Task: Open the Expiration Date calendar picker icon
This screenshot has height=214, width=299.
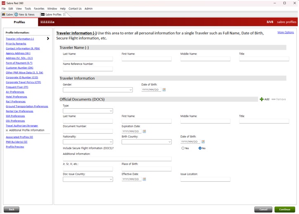Action: point(145,131)
